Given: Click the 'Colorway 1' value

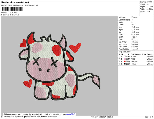Looking at the screenshot, I should pos(14,15).
